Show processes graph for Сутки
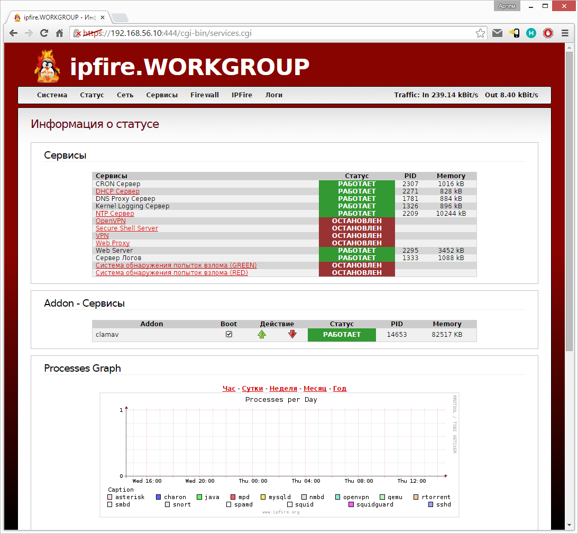Image resolution: width=578 pixels, height=534 pixels. [252, 389]
